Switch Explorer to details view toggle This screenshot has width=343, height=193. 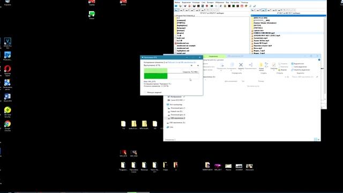(316, 139)
